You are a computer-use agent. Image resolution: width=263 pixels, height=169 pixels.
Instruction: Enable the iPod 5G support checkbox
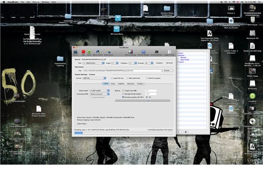[147, 78]
